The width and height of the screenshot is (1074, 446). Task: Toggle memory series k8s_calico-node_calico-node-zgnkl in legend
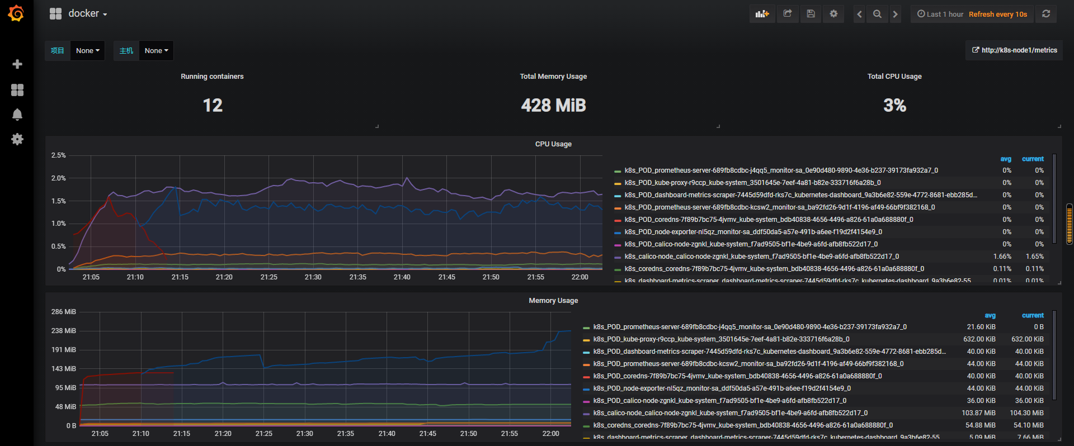[x=730, y=413]
